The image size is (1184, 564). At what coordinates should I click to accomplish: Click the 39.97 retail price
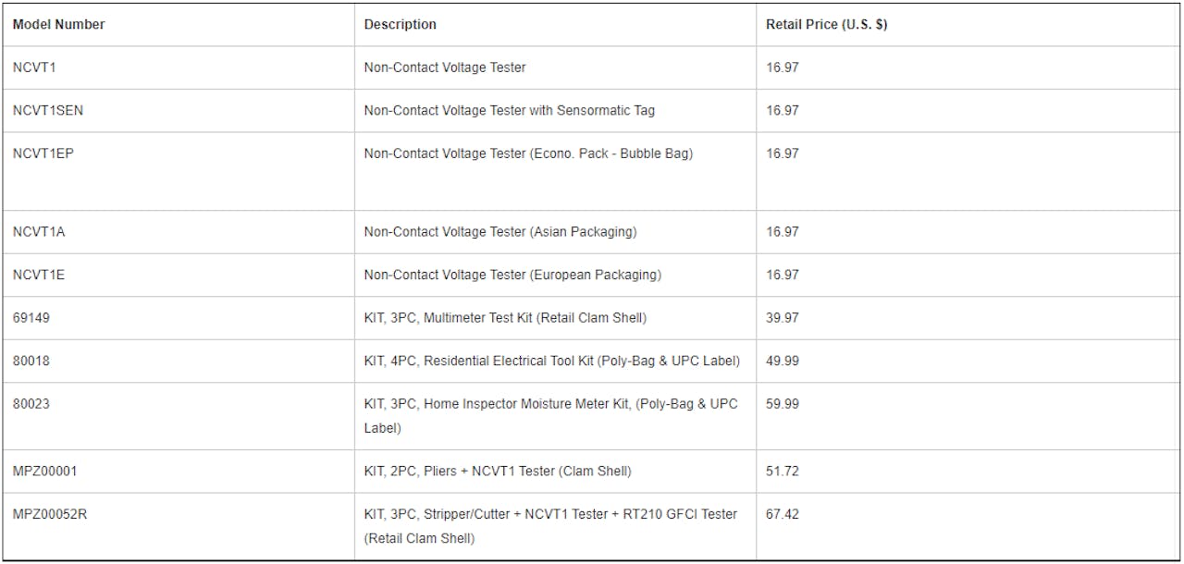[x=783, y=318]
